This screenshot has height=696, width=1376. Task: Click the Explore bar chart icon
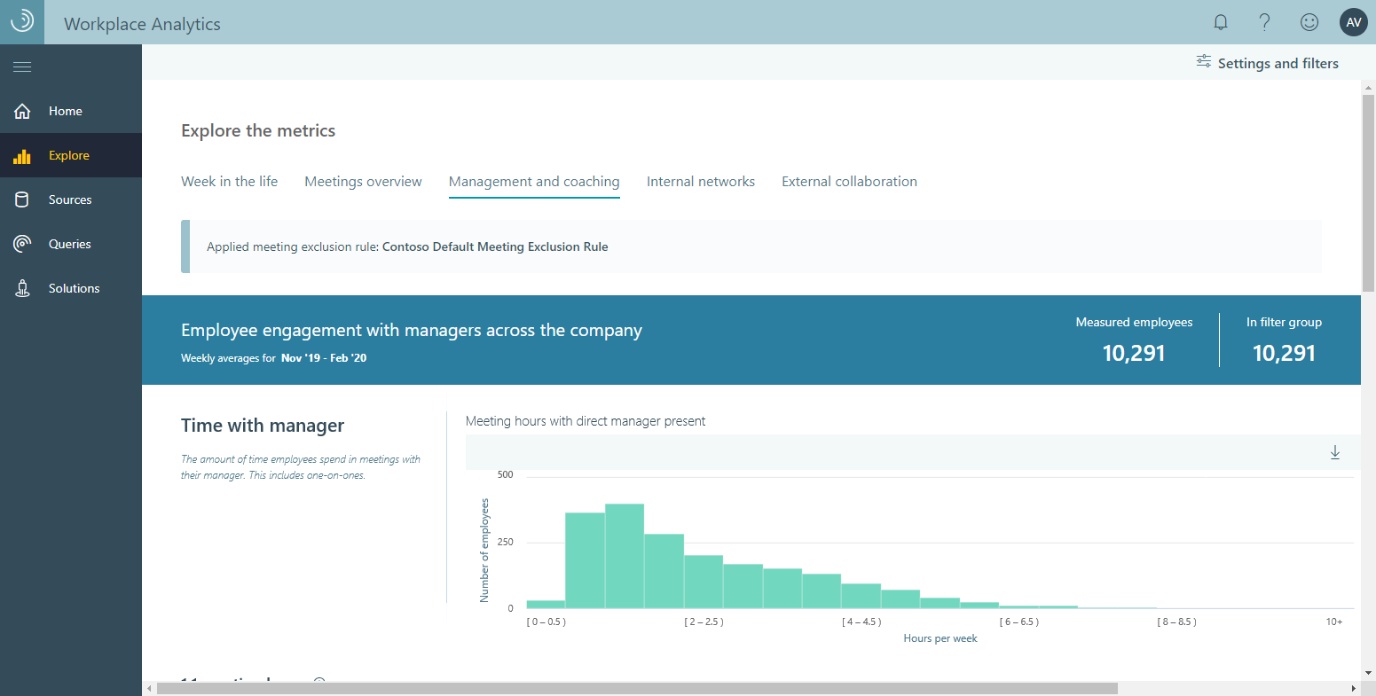click(x=22, y=156)
